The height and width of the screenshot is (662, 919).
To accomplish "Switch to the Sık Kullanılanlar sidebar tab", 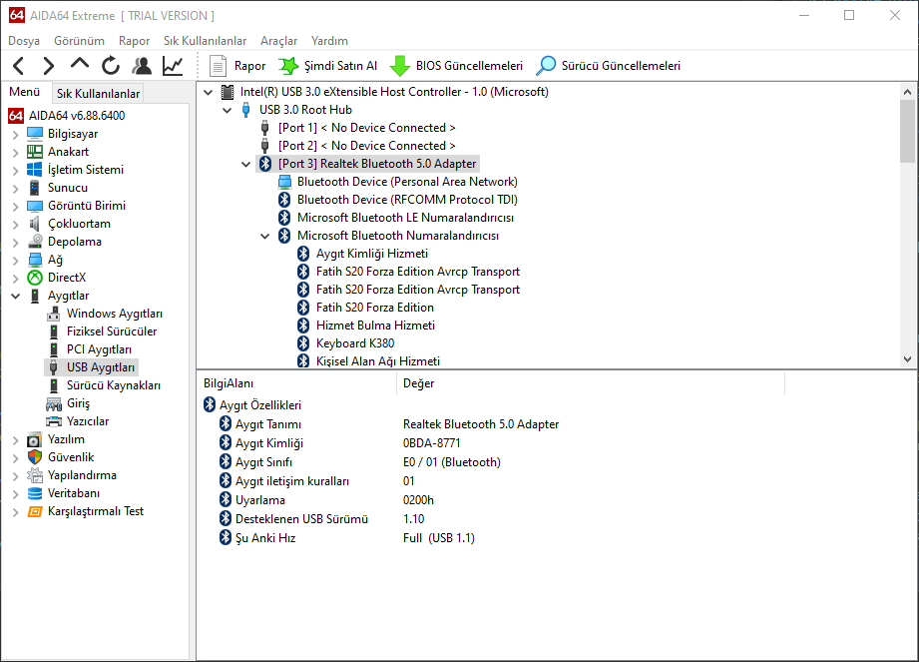I will (98, 93).
